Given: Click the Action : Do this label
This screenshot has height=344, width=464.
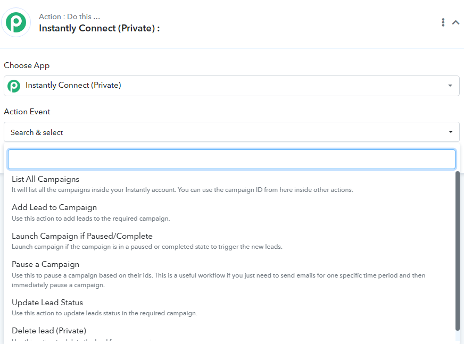Looking at the screenshot, I should point(69,16).
